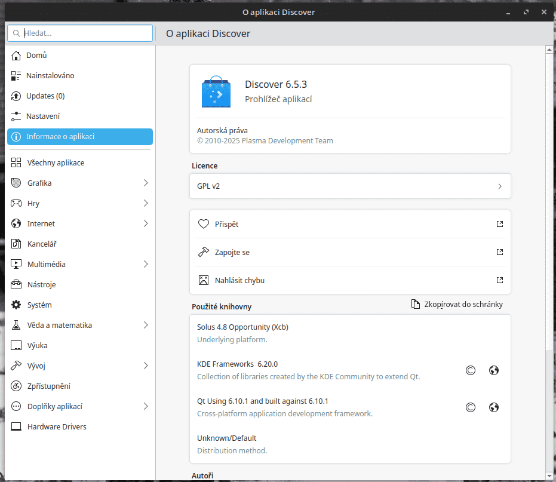Select Hardware Drivers entry
Screen dimensions: 556x482
point(80,426)
